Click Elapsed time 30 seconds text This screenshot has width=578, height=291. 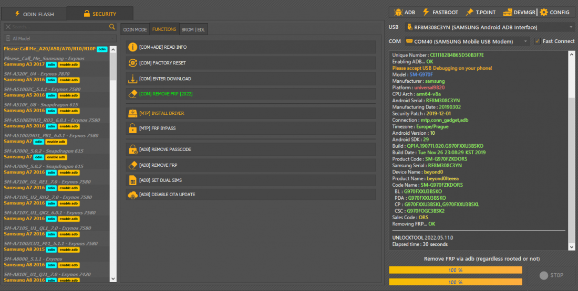pos(420,244)
